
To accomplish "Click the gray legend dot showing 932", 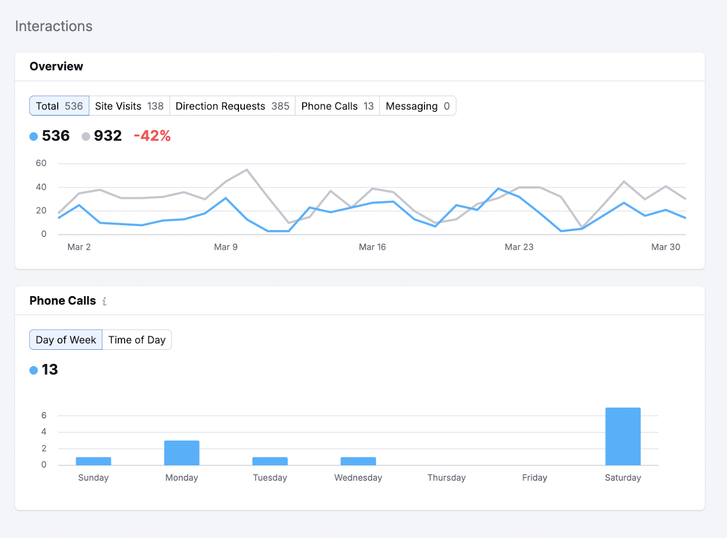I will [x=86, y=136].
